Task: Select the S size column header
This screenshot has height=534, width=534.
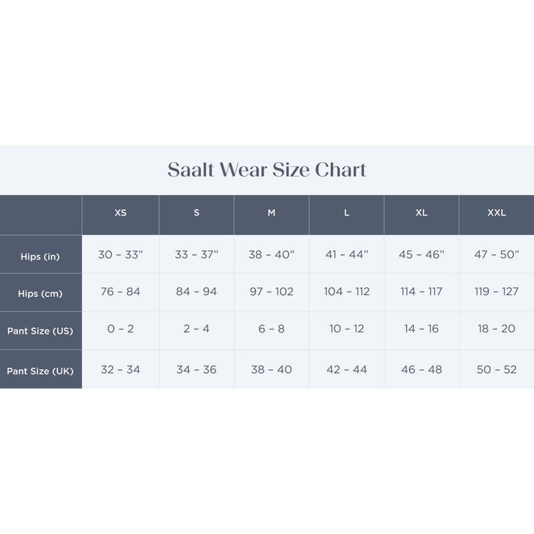Action: [x=196, y=215]
